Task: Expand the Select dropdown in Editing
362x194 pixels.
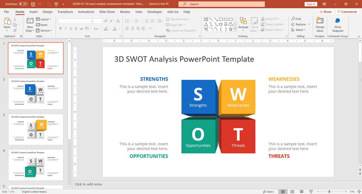Action: click(299, 30)
